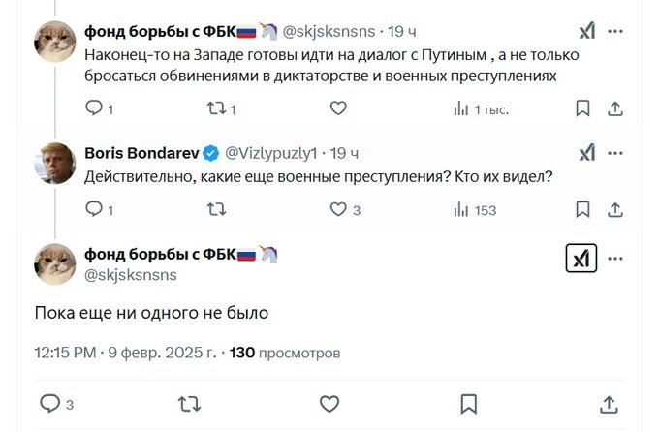Click Boris Bondarev's profile photo
The width and height of the screenshot is (659, 432).
(55, 163)
